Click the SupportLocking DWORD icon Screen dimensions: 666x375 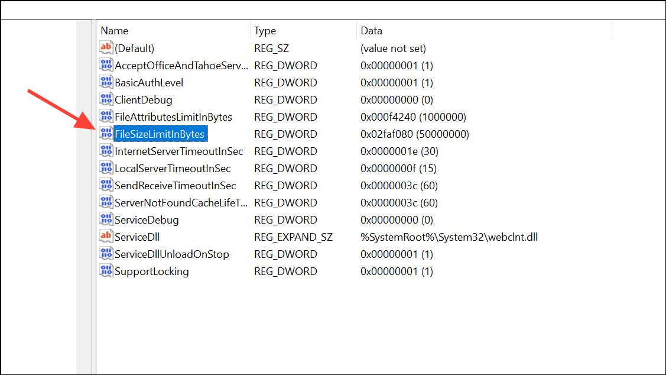coord(106,271)
